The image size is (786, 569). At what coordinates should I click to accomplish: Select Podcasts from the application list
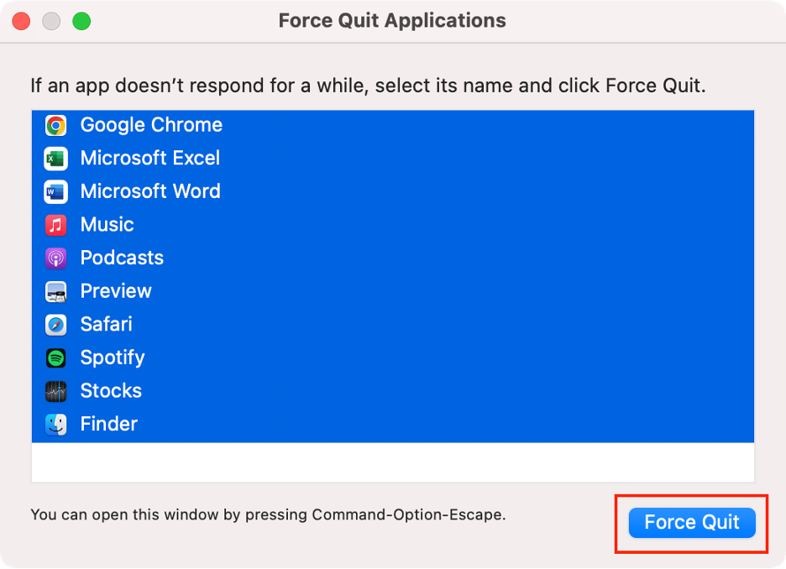[122, 258]
